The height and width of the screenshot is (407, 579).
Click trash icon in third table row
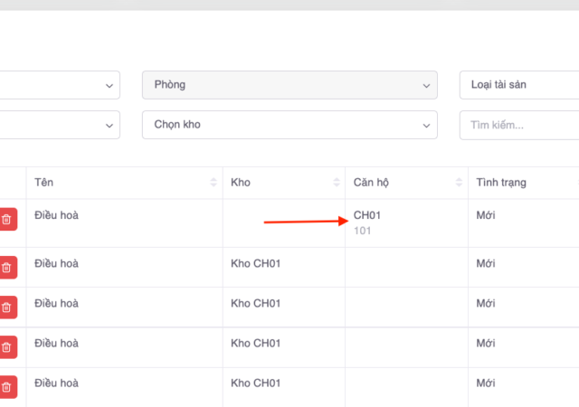click(x=7, y=307)
